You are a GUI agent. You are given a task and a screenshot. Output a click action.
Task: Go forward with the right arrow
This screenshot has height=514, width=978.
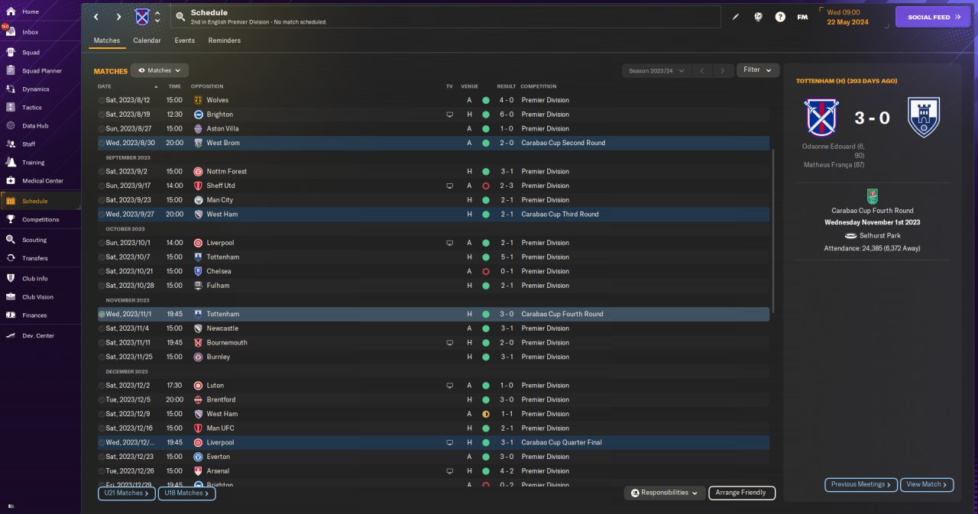click(118, 17)
